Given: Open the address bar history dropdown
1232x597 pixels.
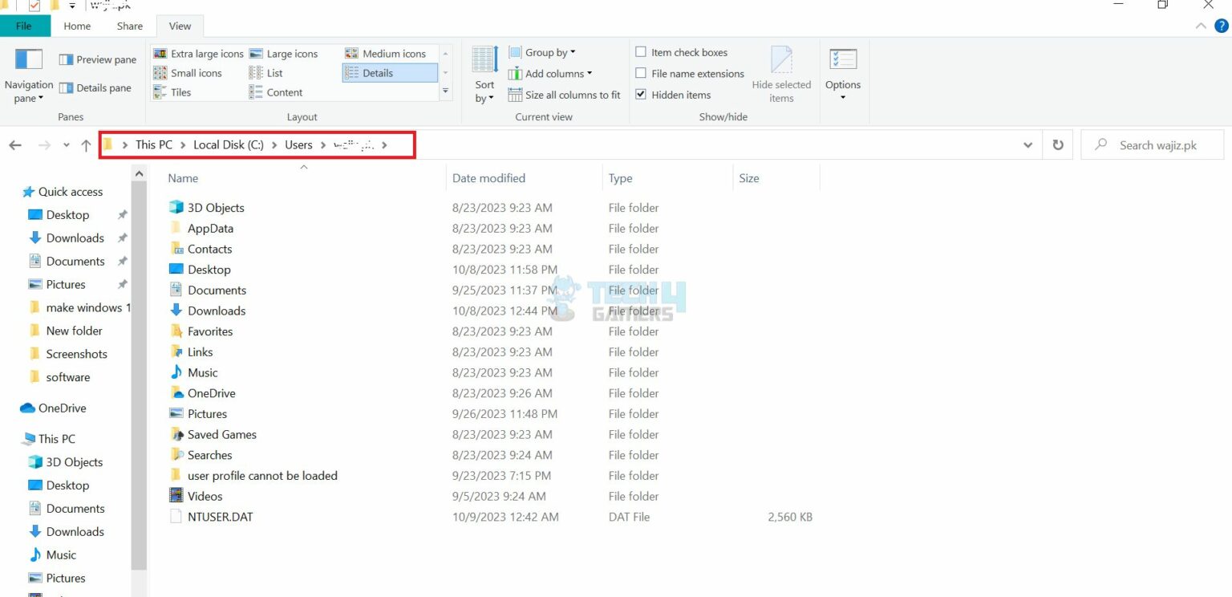Looking at the screenshot, I should (1027, 144).
